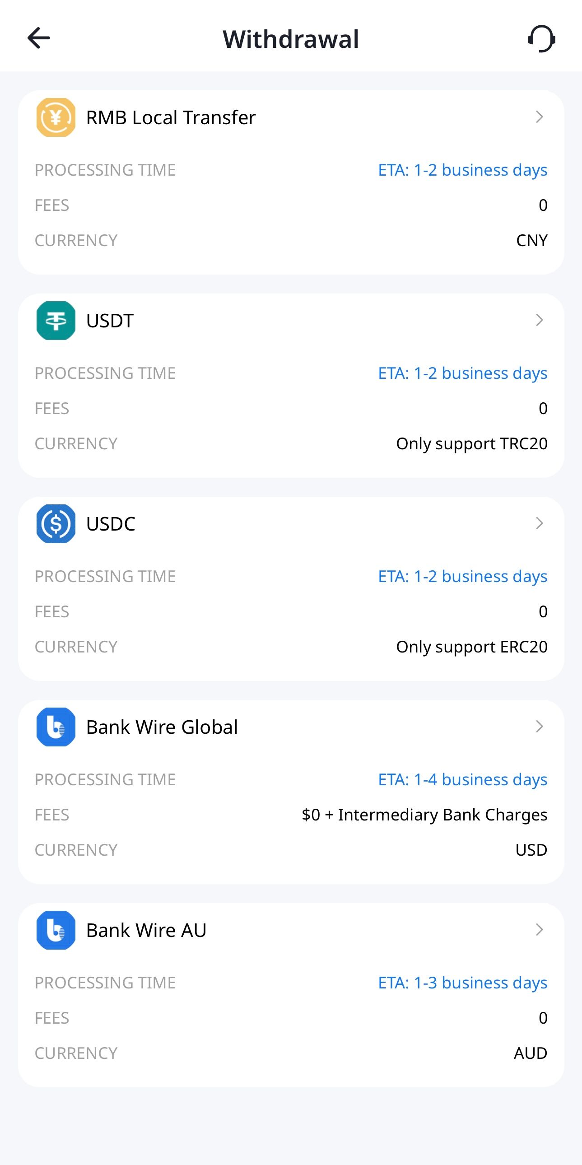Tap 'Only support TRC20' text

point(471,444)
